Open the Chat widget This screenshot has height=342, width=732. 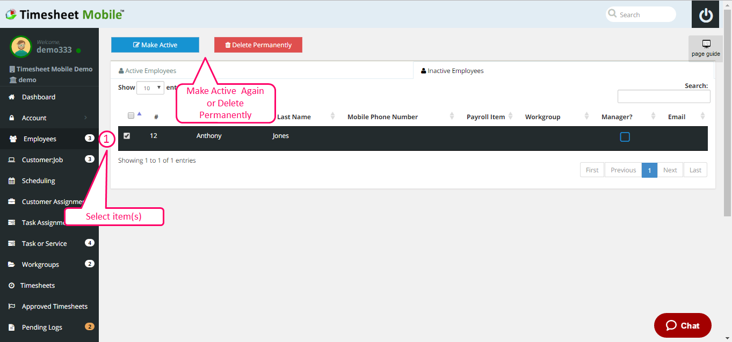click(683, 325)
